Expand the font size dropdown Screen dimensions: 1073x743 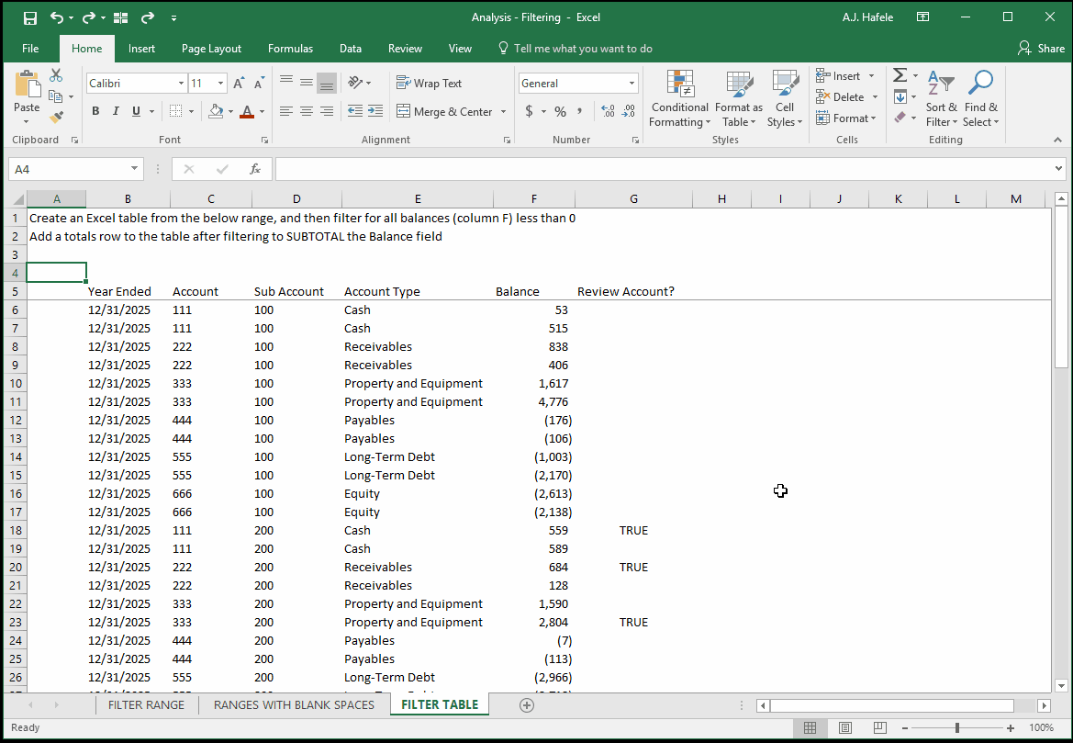(220, 84)
